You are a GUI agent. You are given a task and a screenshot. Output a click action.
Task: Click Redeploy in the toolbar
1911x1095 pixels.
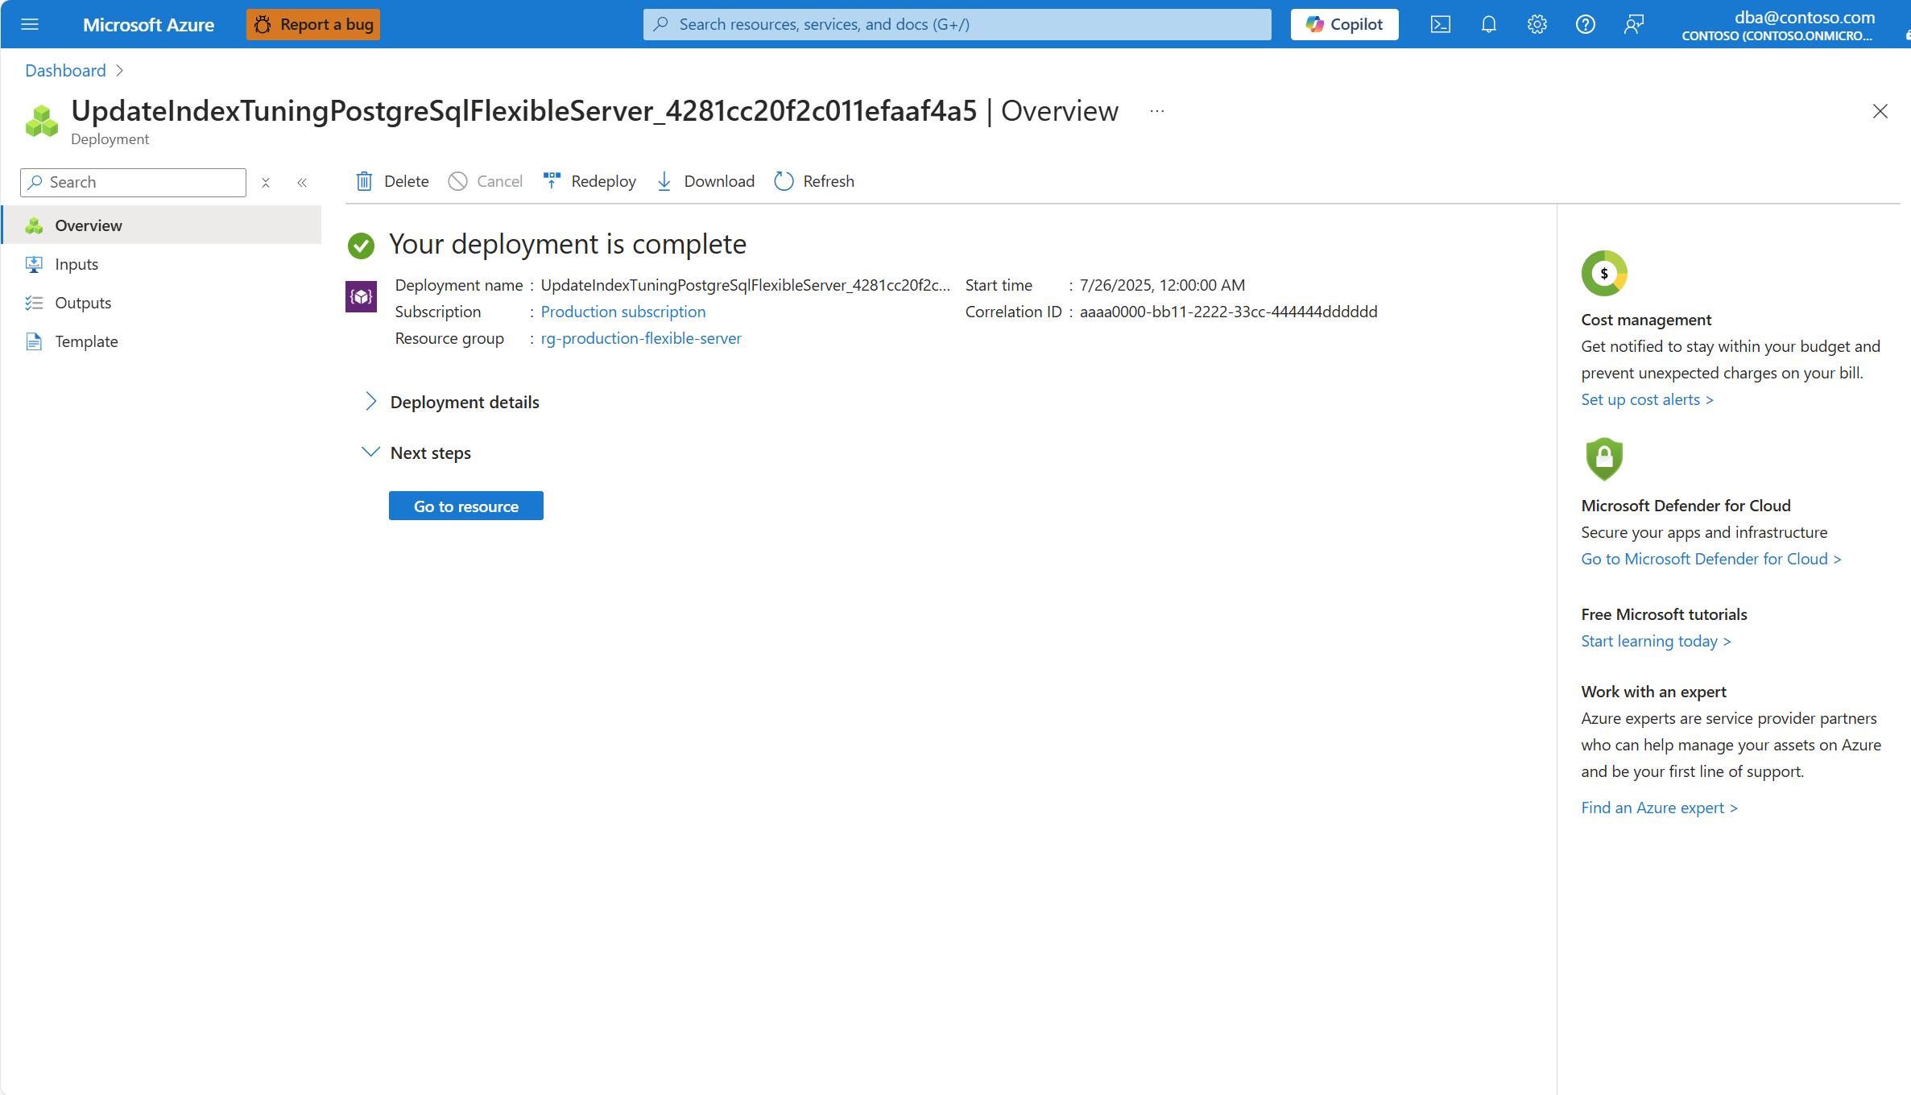click(x=589, y=181)
